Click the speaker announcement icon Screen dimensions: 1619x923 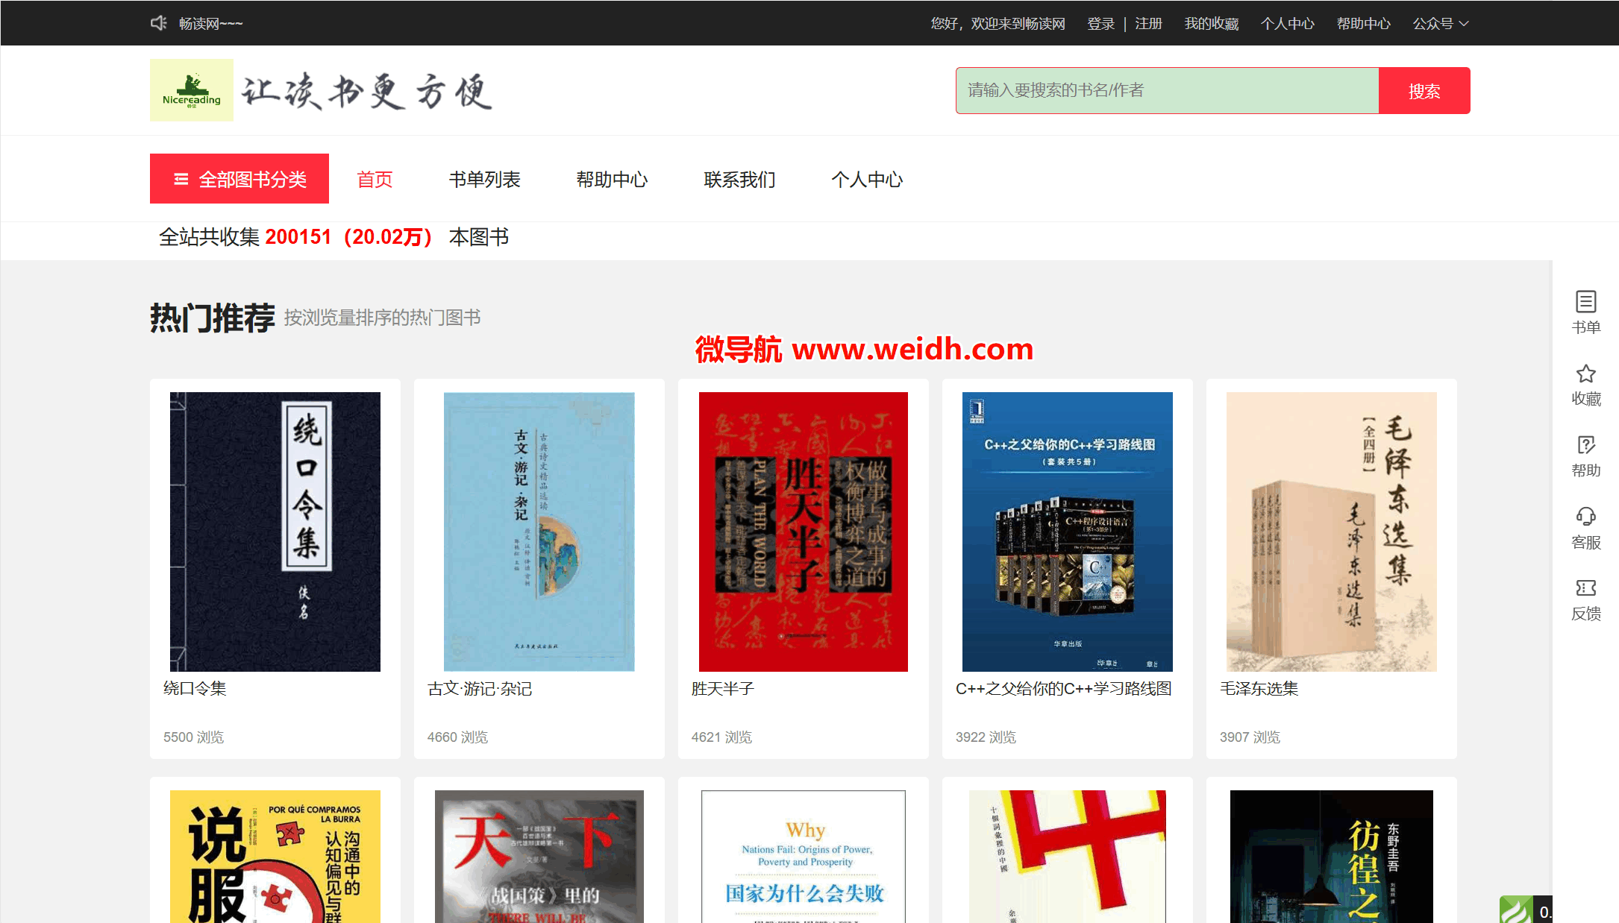[158, 23]
